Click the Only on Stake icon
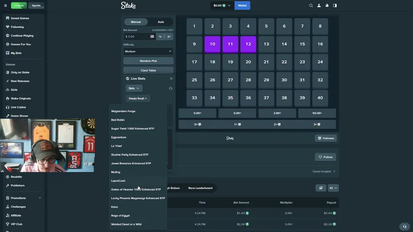 [x=7, y=72]
